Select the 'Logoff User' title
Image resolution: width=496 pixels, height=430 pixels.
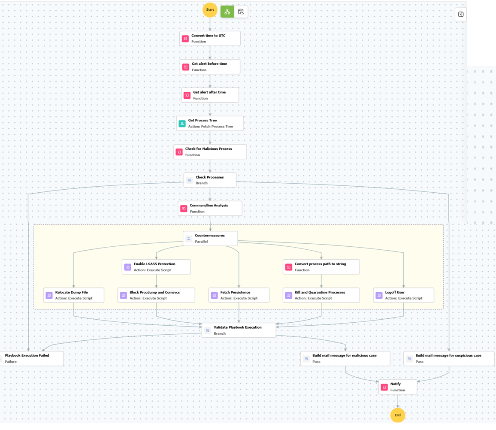point(395,292)
